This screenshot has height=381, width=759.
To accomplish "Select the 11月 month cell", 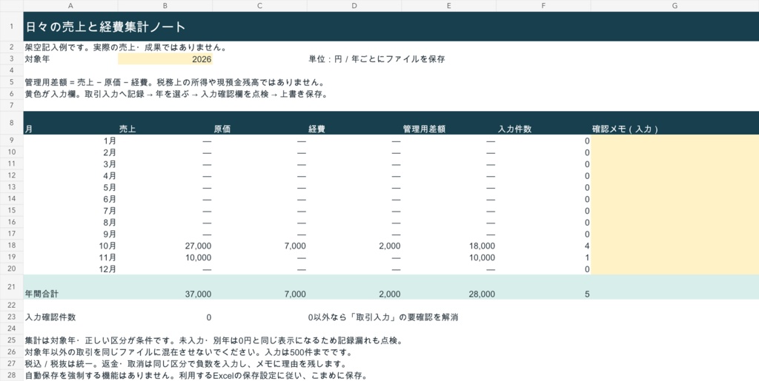I will [x=70, y=257].
